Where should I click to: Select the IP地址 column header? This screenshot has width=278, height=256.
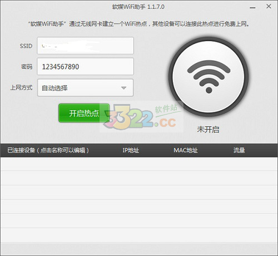pos(131,150)
